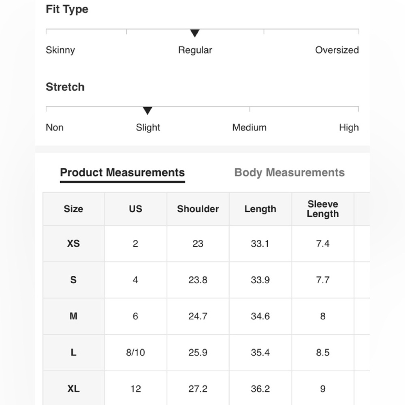This screenshot has width=405, height=405.
Task: Click the L size row header
Action: (x=74, y=353)
